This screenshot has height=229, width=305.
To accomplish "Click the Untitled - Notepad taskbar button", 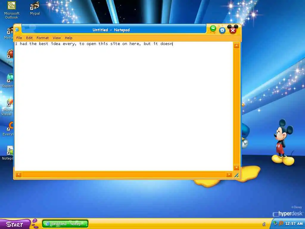I will click(x=65, y=224).
